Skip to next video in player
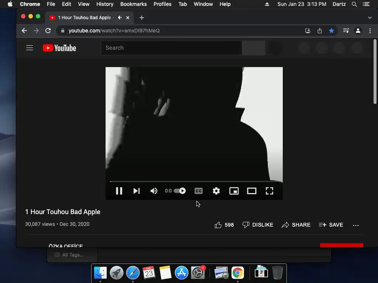Viewport: 378px width, 283px height. 137,191
